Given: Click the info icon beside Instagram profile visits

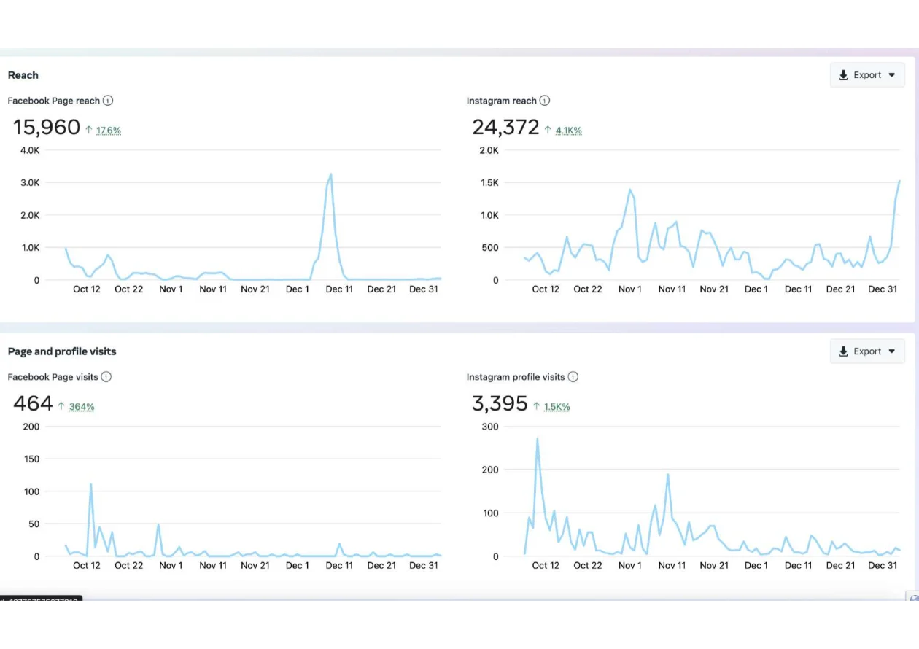Looking at the screenshot, I should (x=573, y=377).
